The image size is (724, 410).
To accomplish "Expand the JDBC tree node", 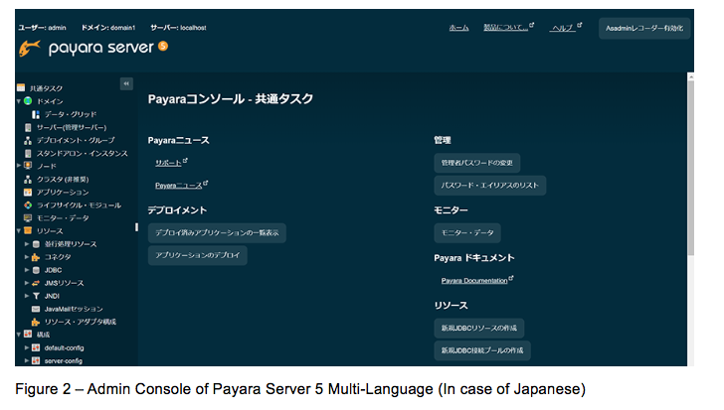I will click(28, 269).
